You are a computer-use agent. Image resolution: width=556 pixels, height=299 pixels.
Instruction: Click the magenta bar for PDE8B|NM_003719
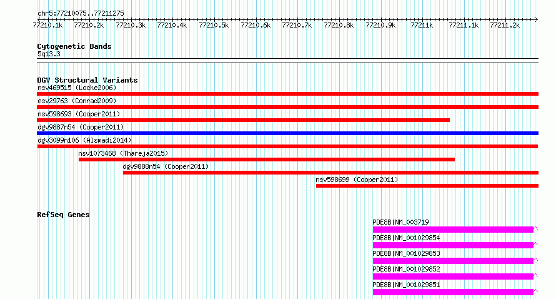click(453, 230)
